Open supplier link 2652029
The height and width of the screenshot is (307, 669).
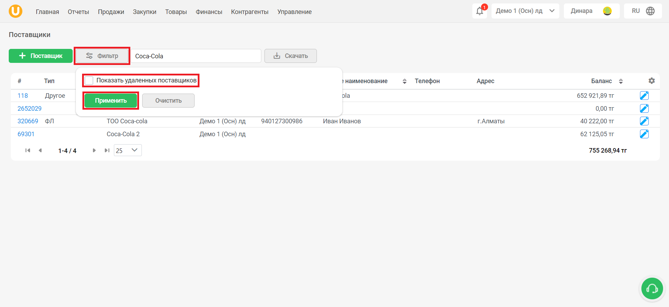pos(29,109)
